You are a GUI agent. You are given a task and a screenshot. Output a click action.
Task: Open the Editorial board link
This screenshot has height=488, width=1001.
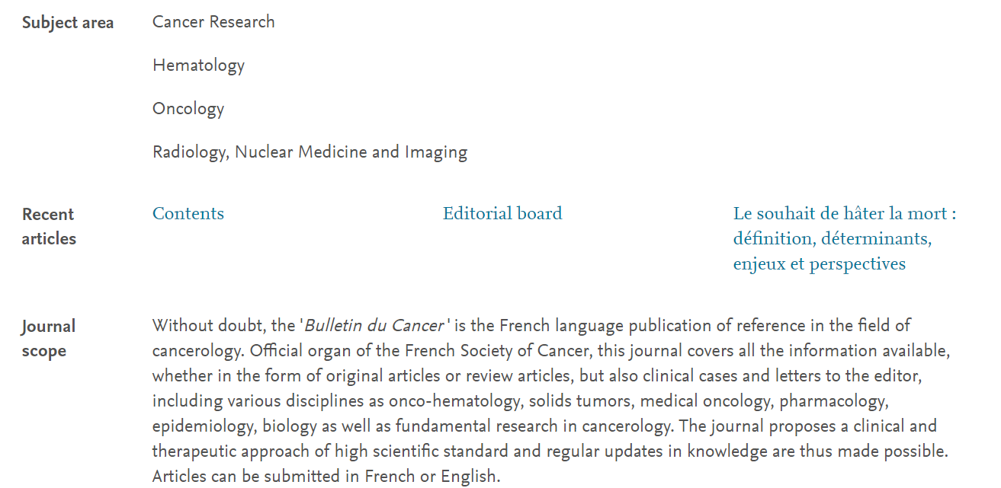coord(502,213)
